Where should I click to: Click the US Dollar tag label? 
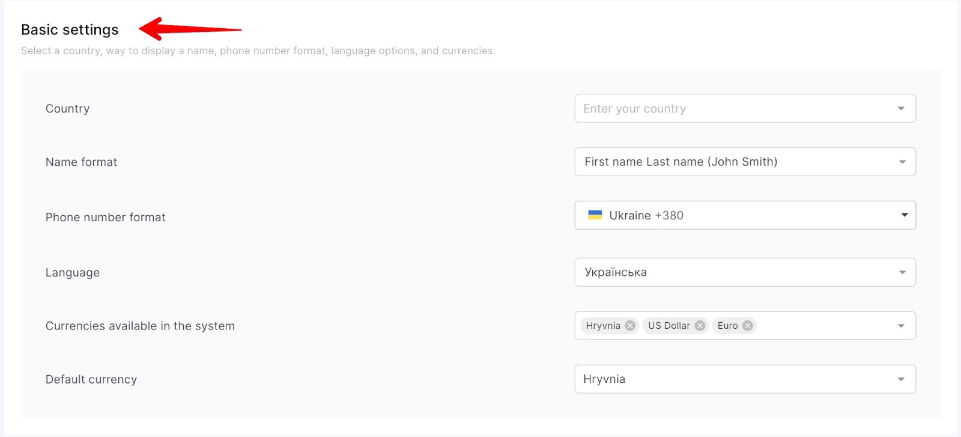pyautogui.click(x=668, y=326)
